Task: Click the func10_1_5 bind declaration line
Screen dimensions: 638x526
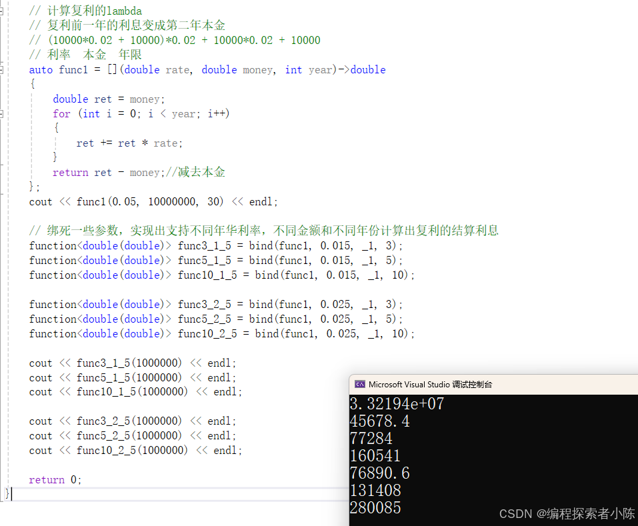Action: 222,275
